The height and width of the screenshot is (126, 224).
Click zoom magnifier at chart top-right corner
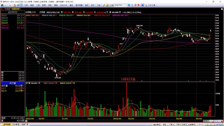[222, 9]
